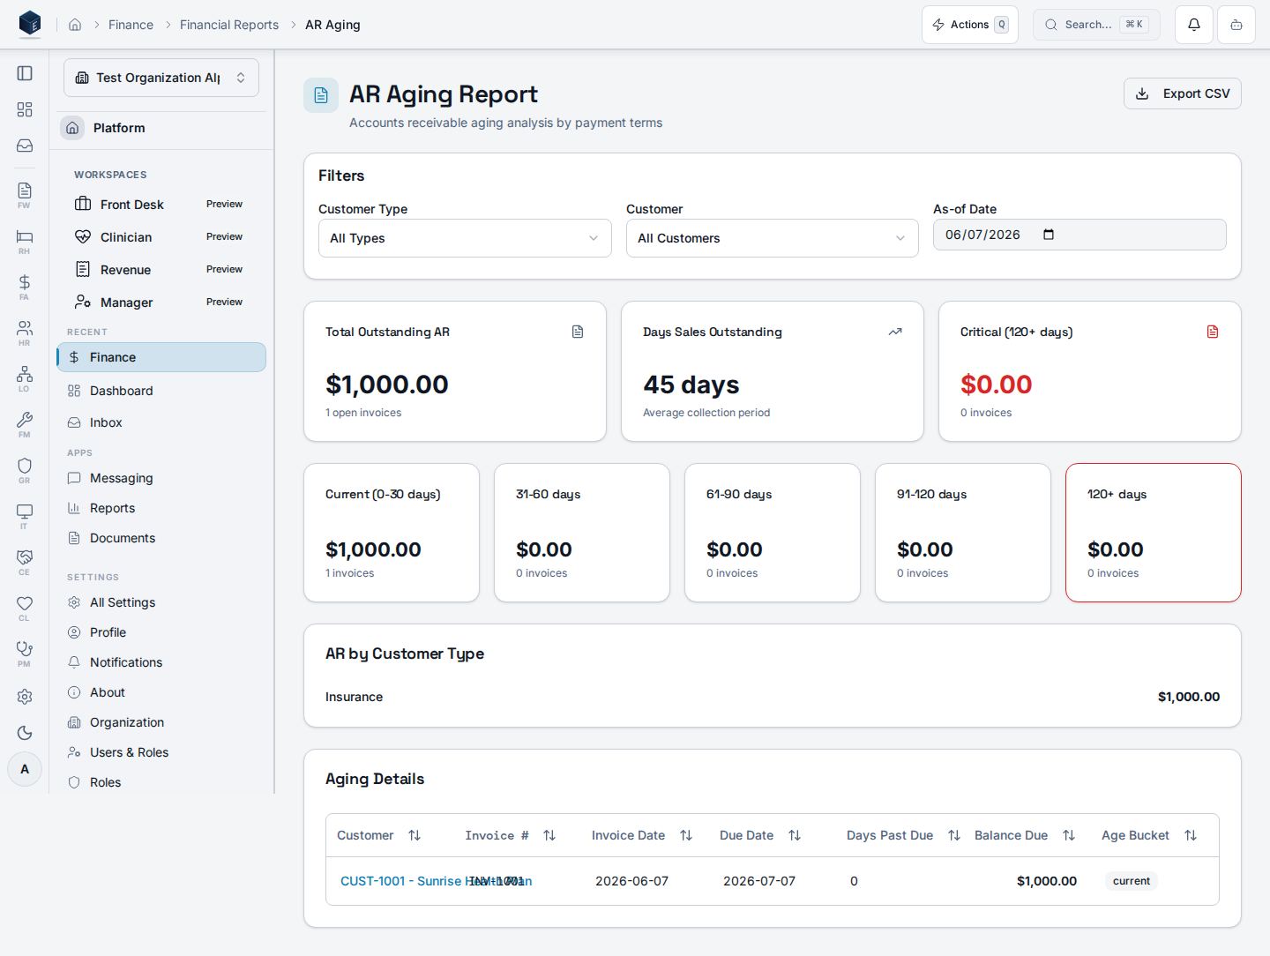Open the FW module rail icon
The image size is (1270, 956).
click(25, 195)
